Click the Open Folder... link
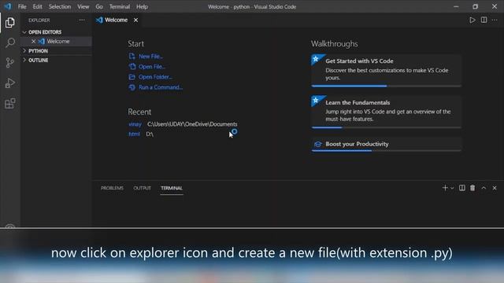The width and height of the screenshot is (504, 283). [156, 77]
